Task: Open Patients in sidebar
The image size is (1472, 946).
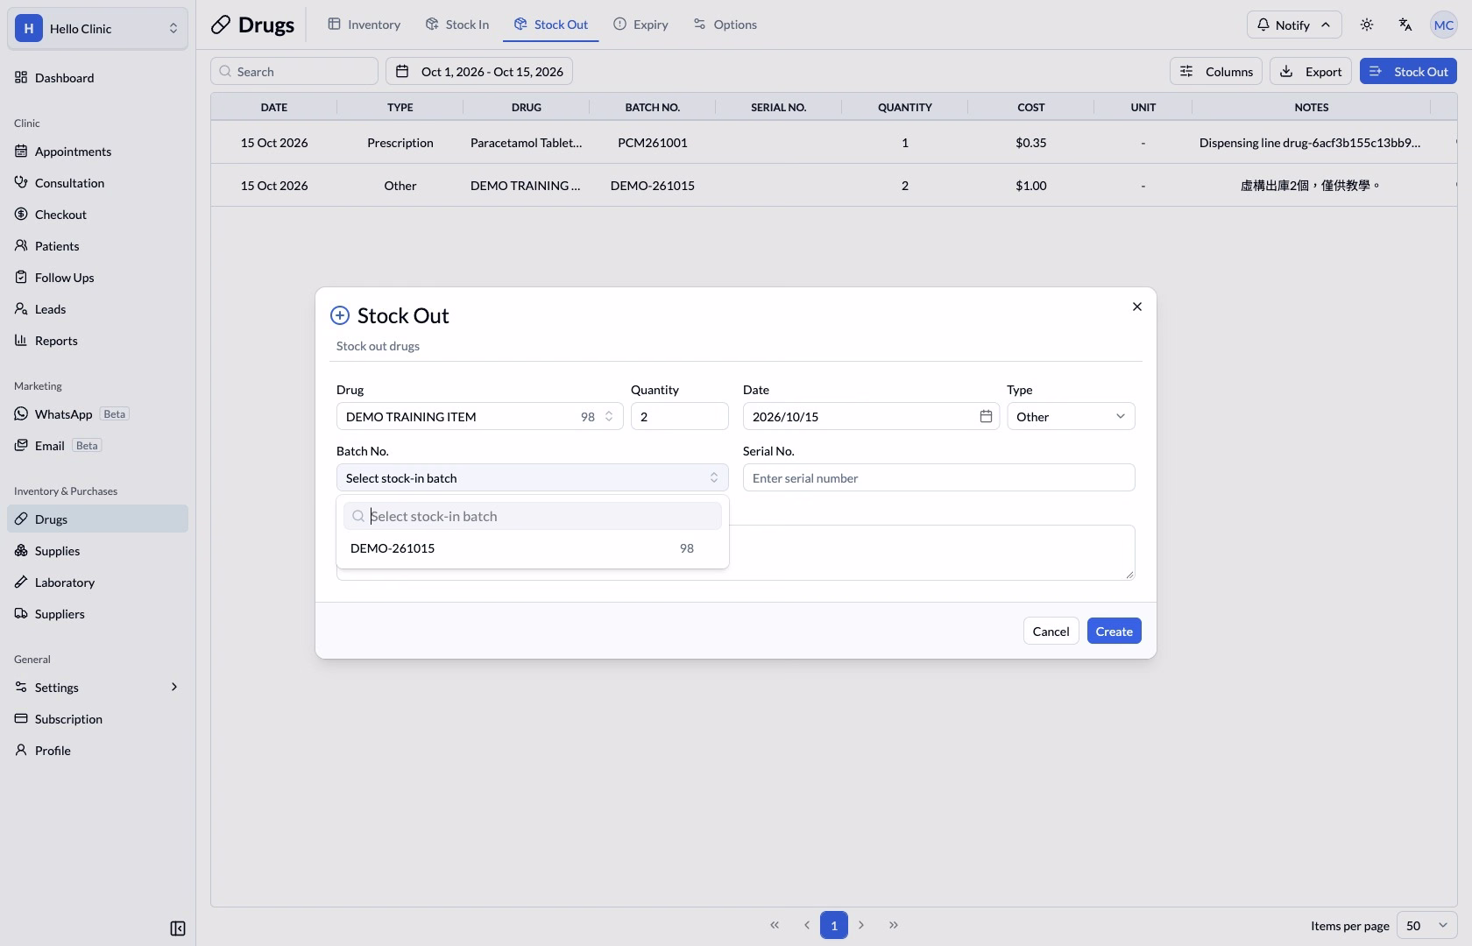Action: (x=97, y=246)
